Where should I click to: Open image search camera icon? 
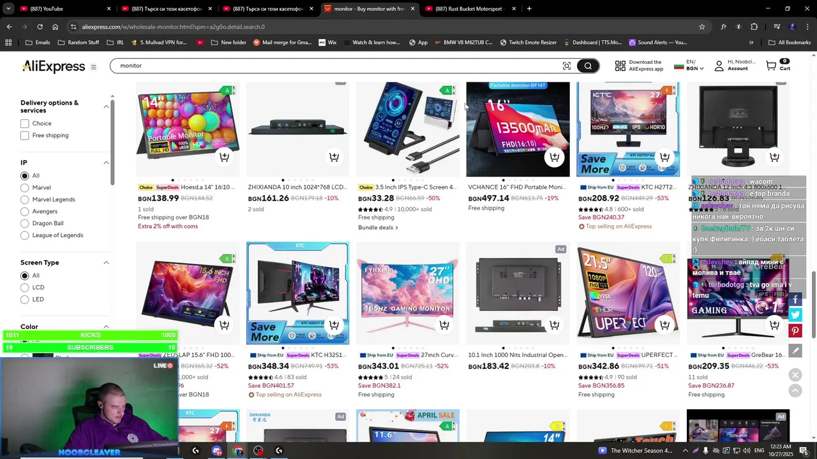[567, 66]
